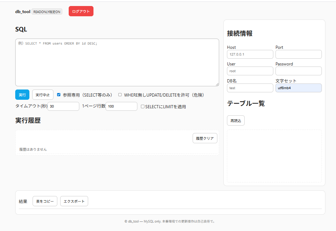Click the Password input field
Viewport: 336px width, 231px height.
click(298, 71)
